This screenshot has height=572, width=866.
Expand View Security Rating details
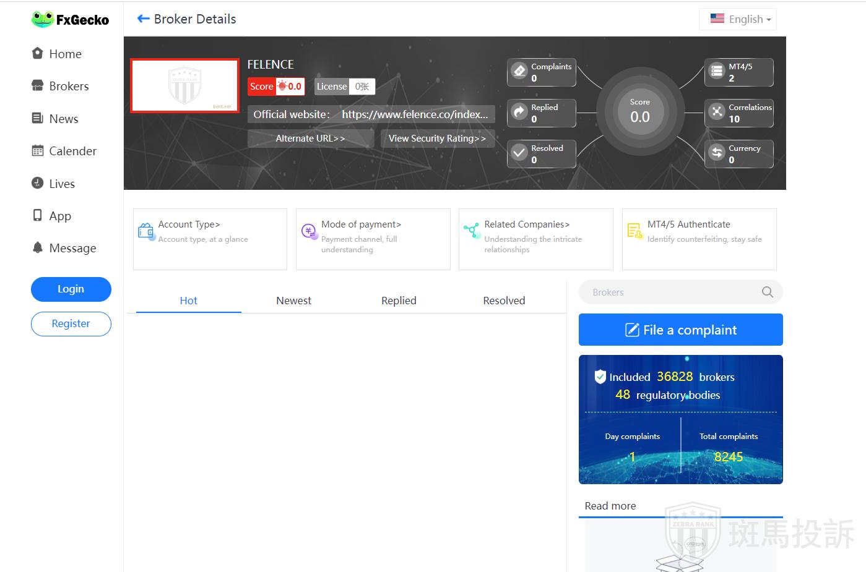pos(437,139)
